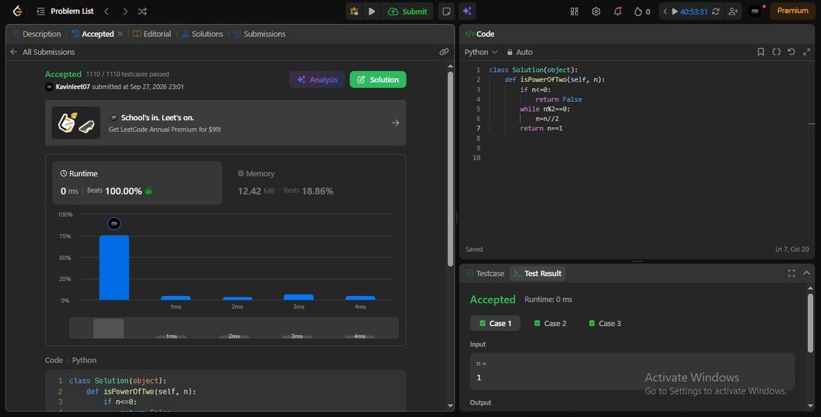The image size is (821, 417).
Task: Bookmark the code with bookmark icon
Action: coord(761,52)
